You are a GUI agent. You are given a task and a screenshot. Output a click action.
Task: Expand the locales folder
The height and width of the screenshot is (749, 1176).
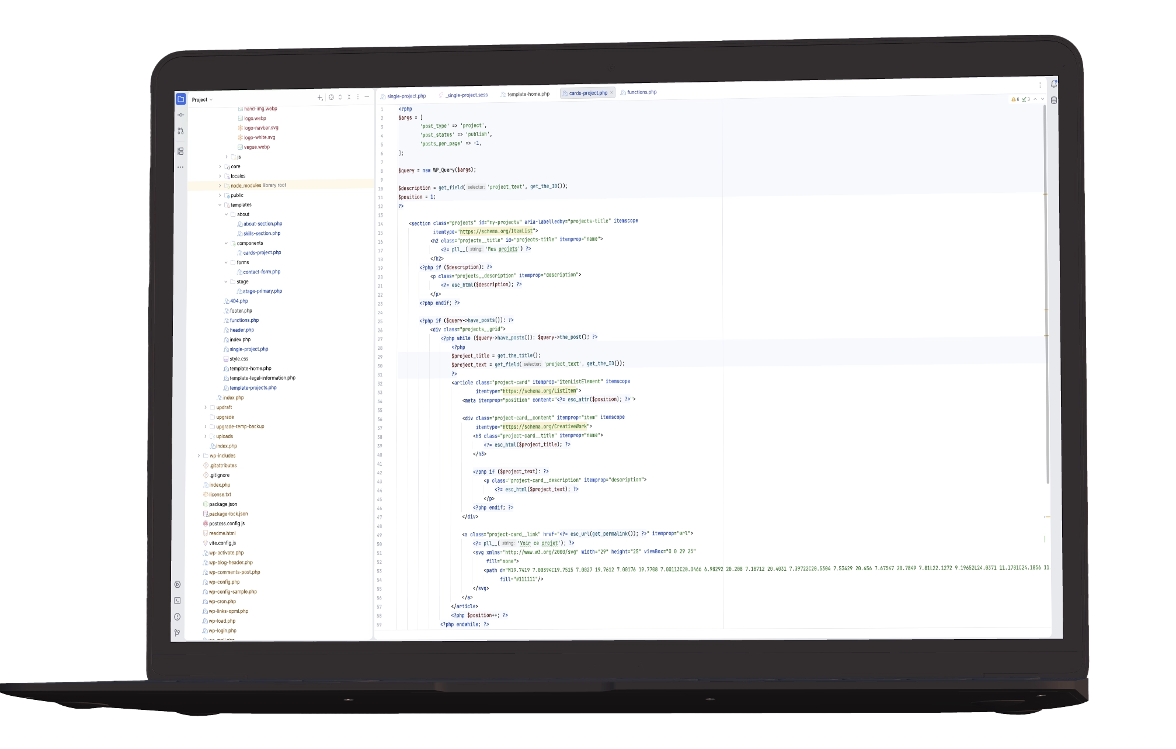(x=220, y=176)
